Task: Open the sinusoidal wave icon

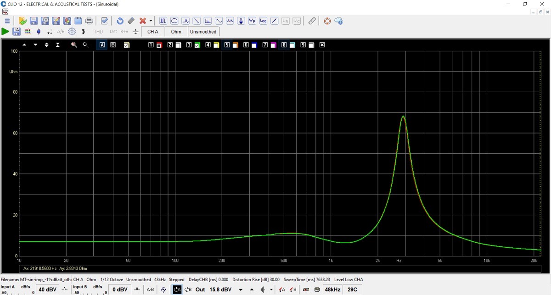Action: [219, 21]
